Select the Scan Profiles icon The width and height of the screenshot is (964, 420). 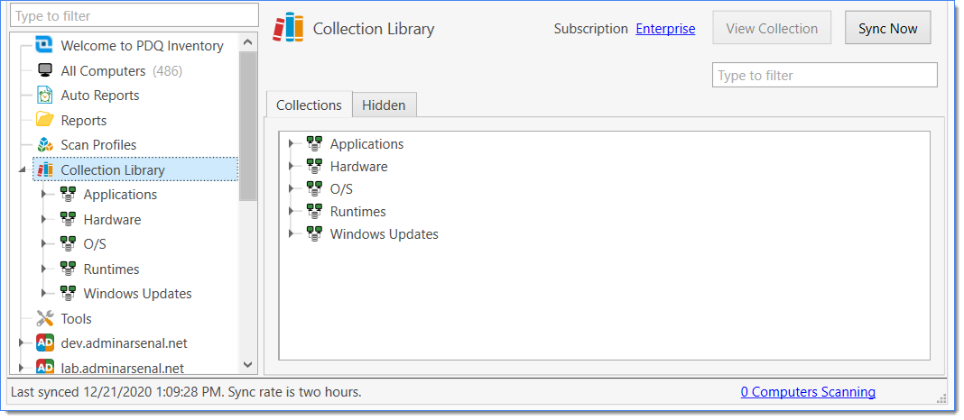(44, 145)
